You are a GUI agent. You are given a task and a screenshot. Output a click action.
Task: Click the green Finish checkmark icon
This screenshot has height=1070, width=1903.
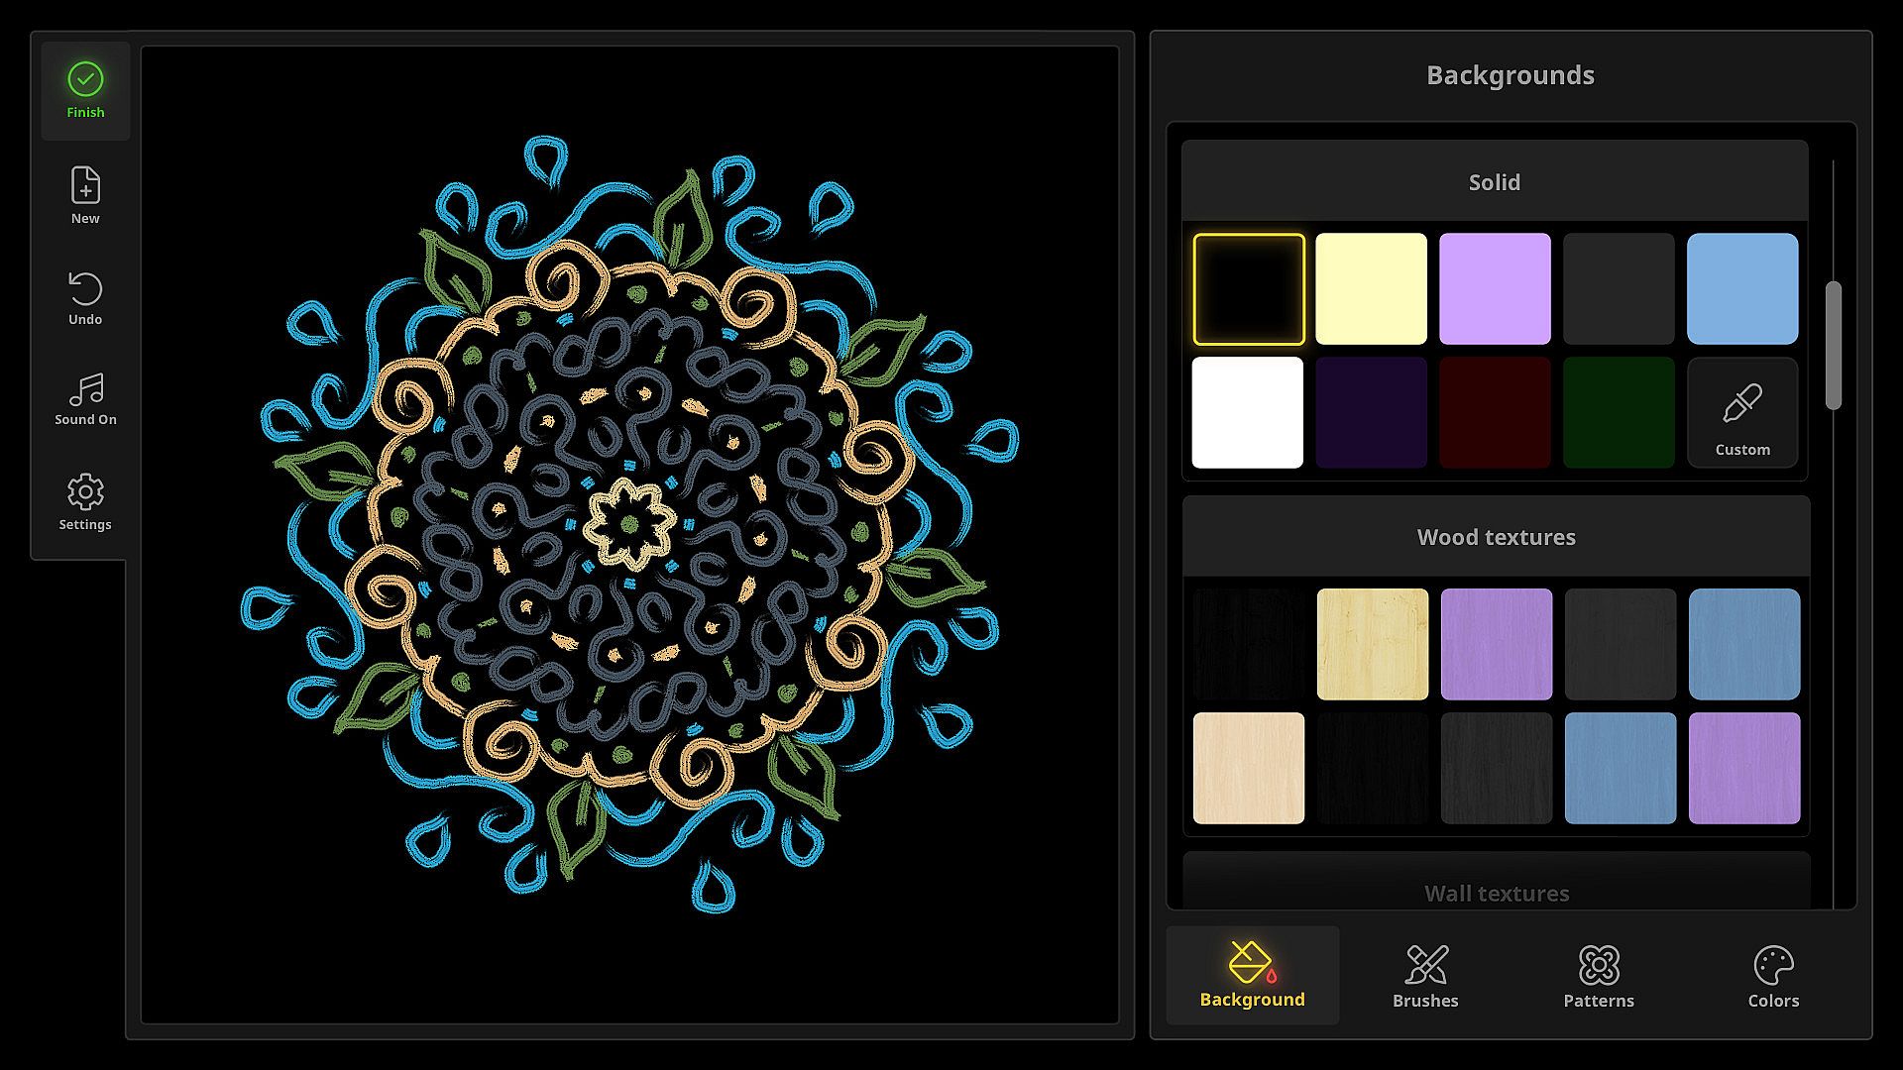point(85,80)
